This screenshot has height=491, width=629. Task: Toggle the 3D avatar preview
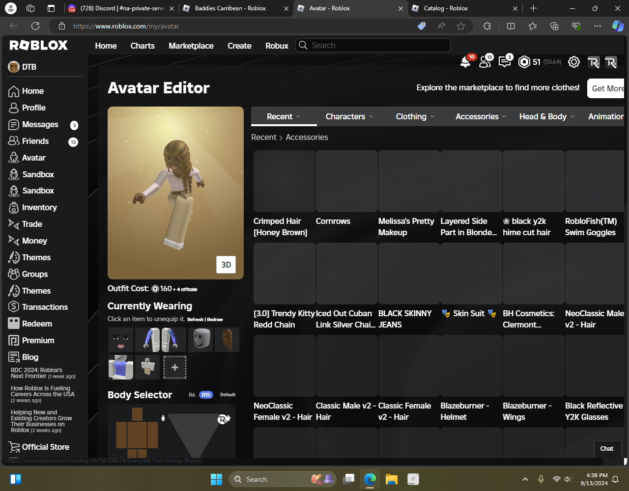point(226,265)
